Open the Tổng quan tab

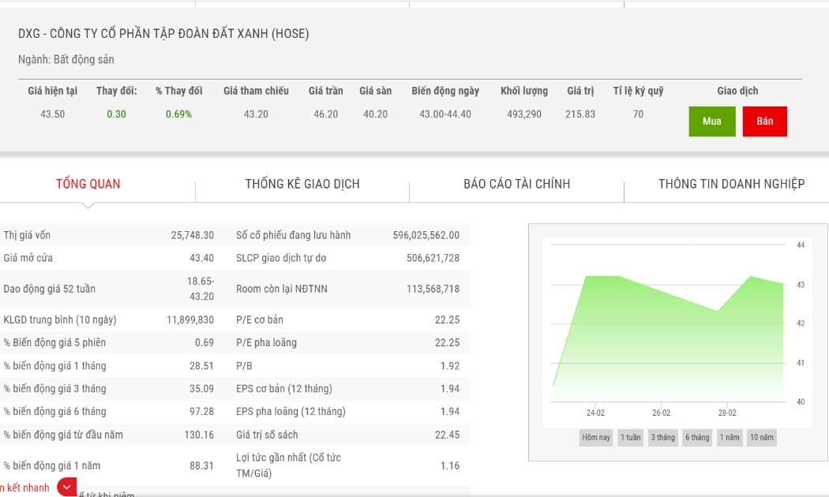click(88, 184)
